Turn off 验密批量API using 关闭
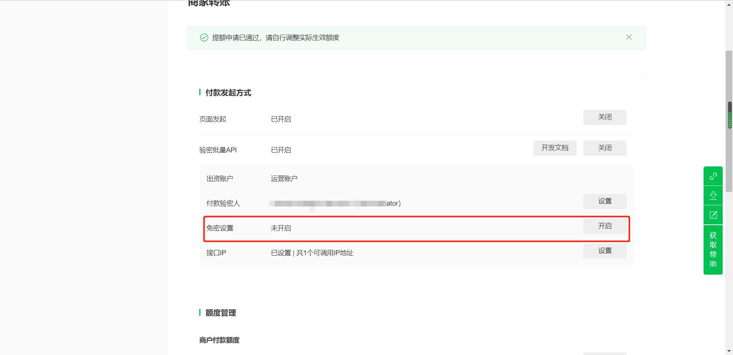 click(x=604, y=148)
